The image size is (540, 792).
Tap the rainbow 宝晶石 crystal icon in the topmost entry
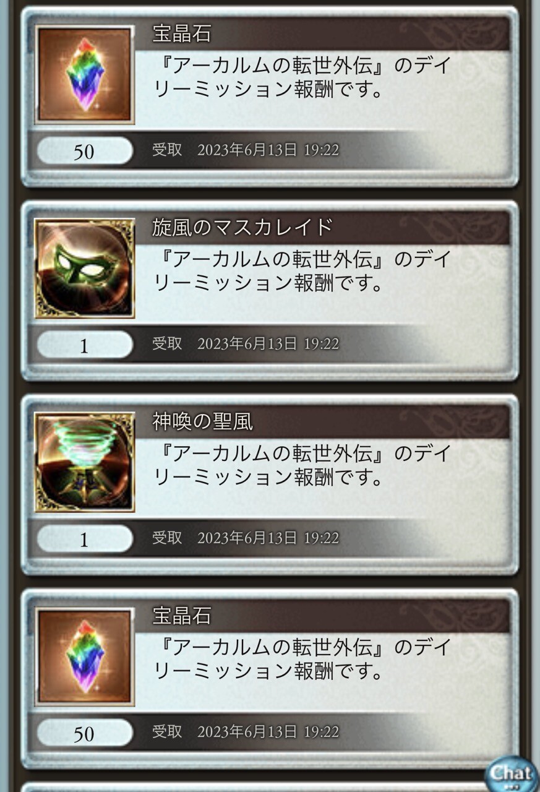[84, 74]
